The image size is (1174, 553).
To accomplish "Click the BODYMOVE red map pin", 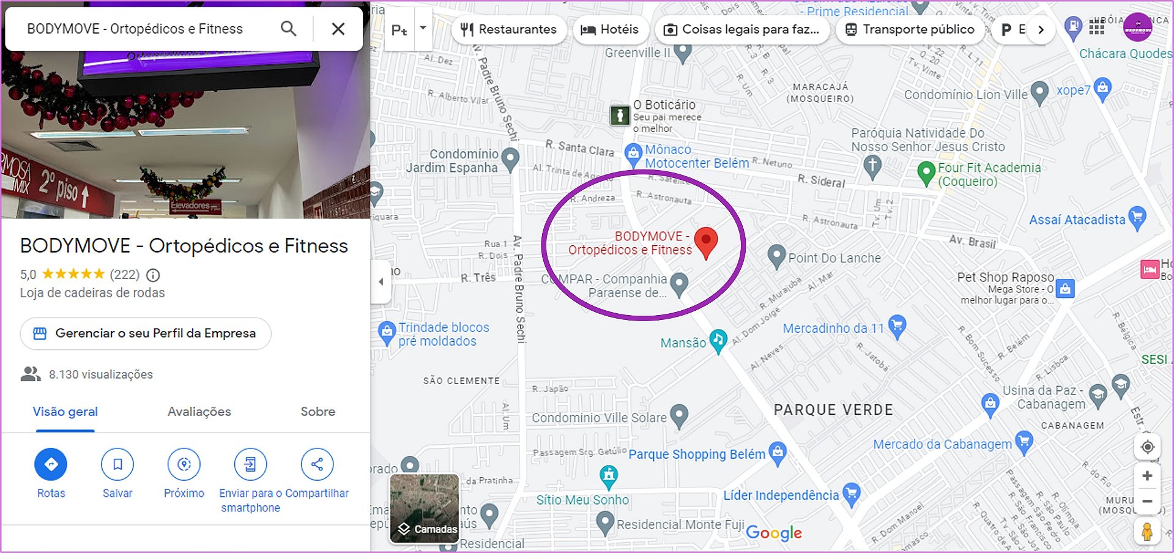I will tap(706, 243).
